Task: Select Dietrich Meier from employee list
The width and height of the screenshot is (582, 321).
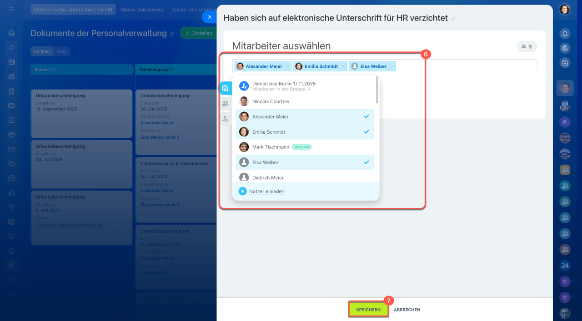Action: pos(305,177)
